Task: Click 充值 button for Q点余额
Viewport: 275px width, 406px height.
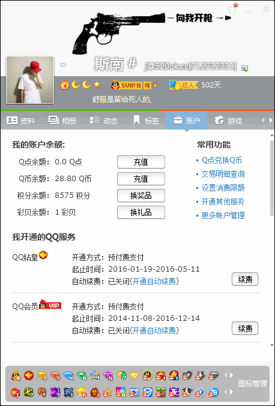Action: (x=141, y=162)
